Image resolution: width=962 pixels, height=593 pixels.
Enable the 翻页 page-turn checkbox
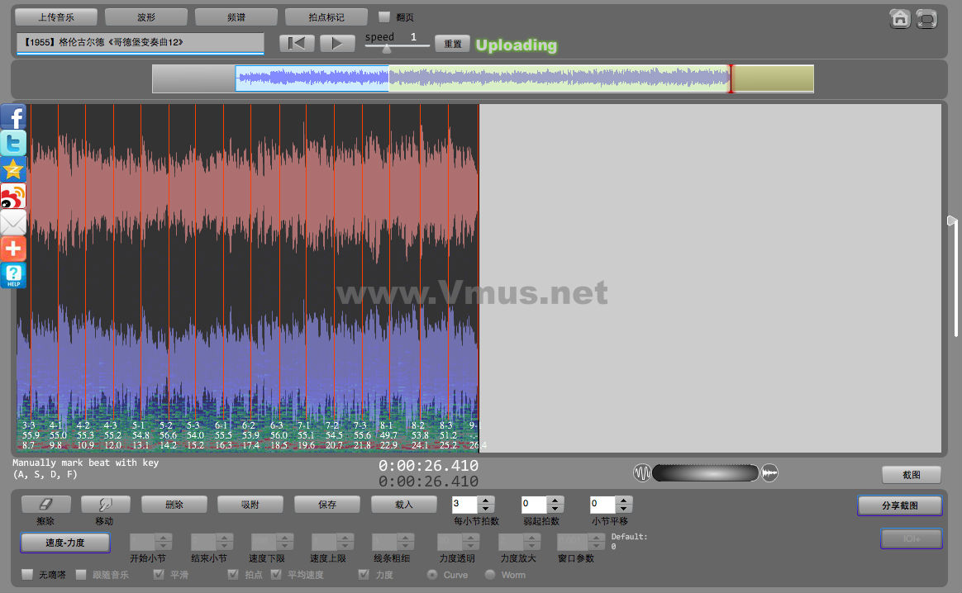[384, 17]
